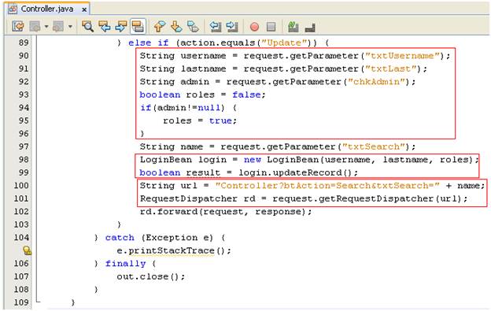Select the Controller.java editor tab
This screenshot has width=491, height=311.
pos(47,9)
